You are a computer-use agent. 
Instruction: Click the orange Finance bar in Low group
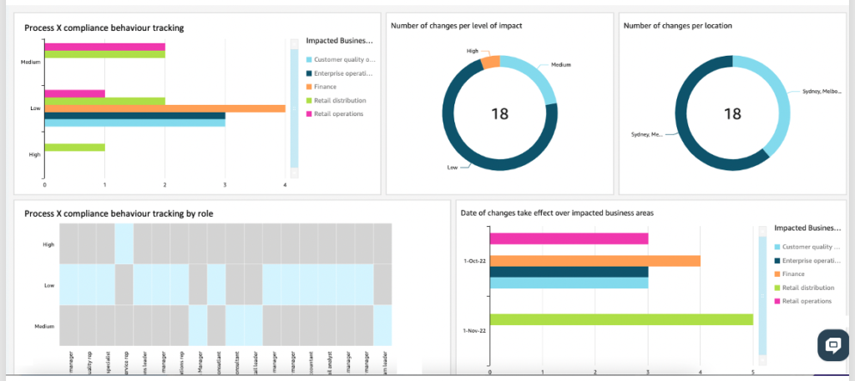tap(164, 108)
